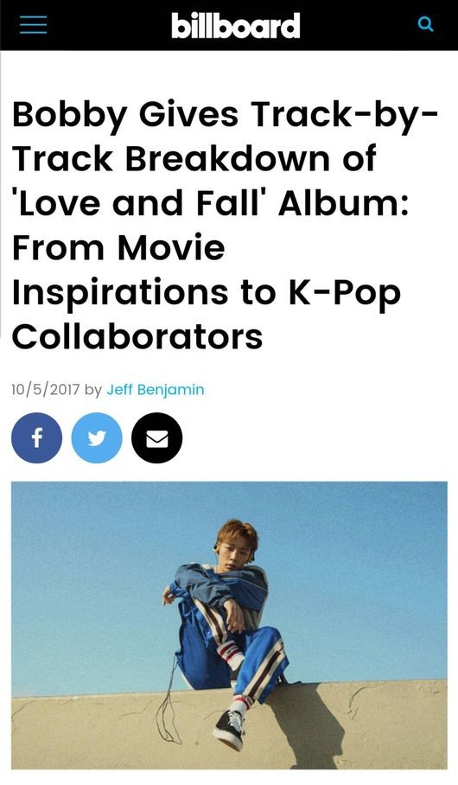The width and height of the screenshot is (458, 785).
Task: Share article via email envelope icon
Action: [x=156, y=438]
